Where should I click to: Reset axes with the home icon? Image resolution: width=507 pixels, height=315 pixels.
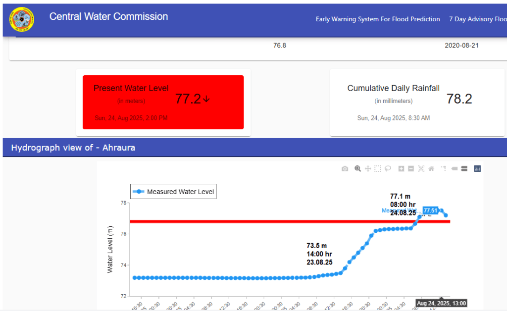pyautogui.click(x=431, y=169)
